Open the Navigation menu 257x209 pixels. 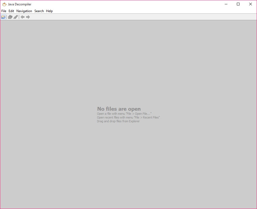point(24,11)
